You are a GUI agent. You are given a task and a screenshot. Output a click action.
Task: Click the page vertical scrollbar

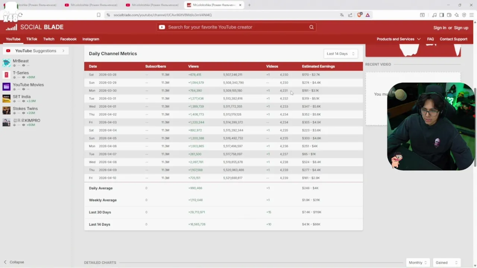point(475,127)
